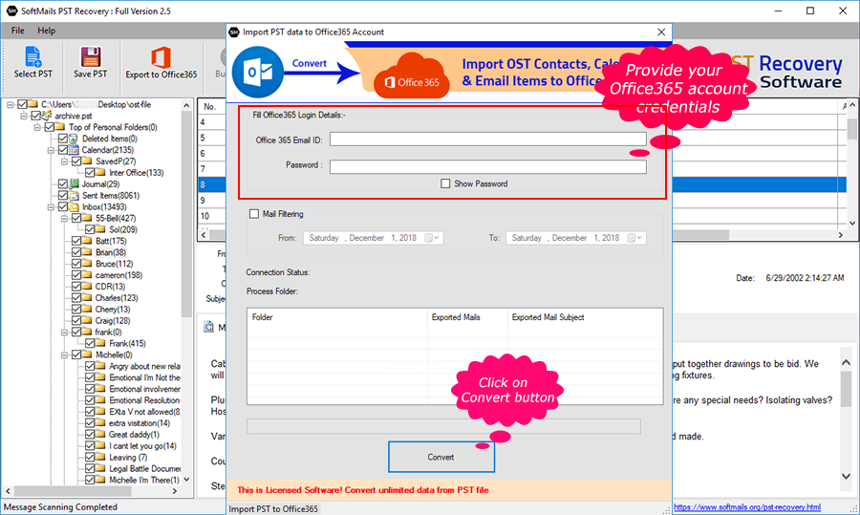Uncheck the Calendar(2135) folder checkbox

click(62, 150)
